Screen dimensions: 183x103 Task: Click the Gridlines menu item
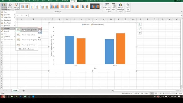click(8, 28)
